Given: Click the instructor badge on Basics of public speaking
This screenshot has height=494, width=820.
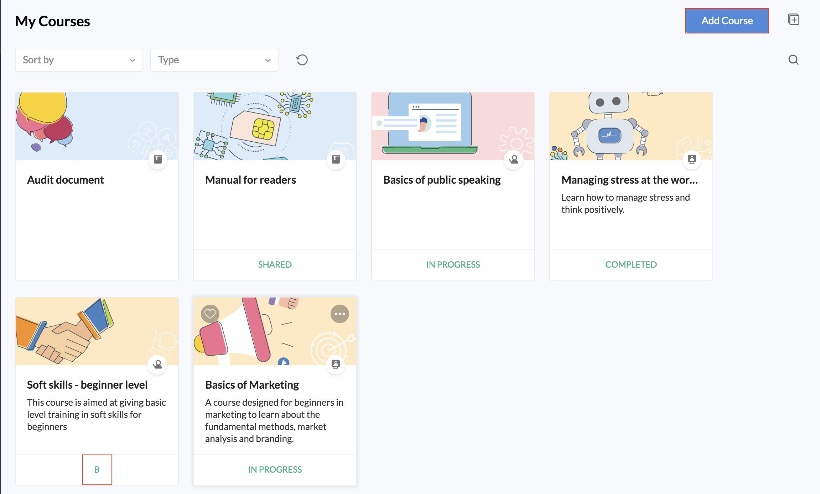Looking at the screenshot, I should tap(513, 159).
